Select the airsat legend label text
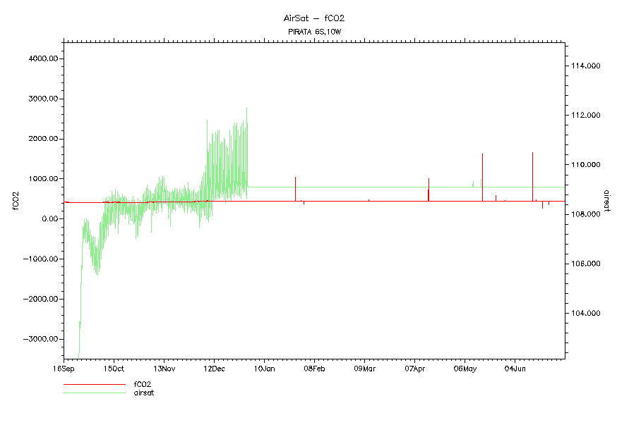Viewport: 629px width, 444px height. [x=143, y=393]
